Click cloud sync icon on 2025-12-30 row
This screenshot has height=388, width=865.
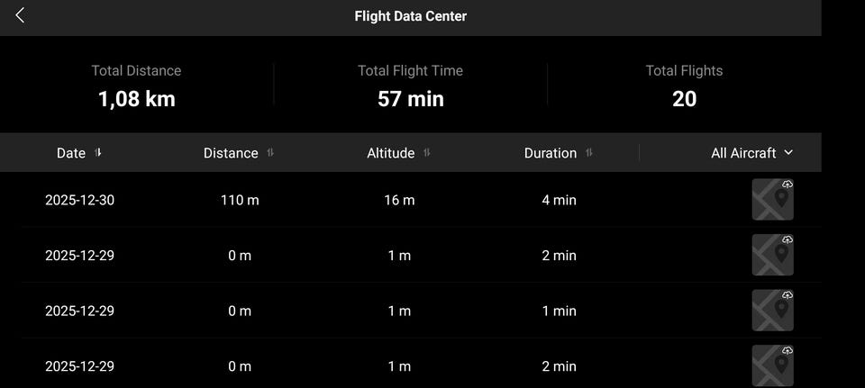788,185
